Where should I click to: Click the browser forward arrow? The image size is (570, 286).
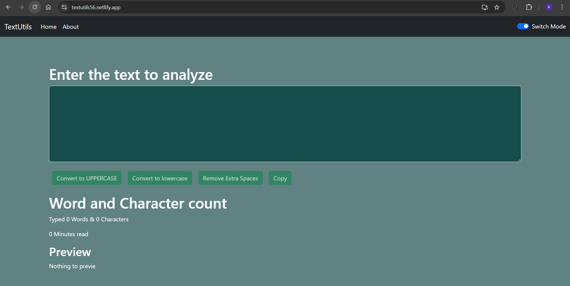(21, 7)
